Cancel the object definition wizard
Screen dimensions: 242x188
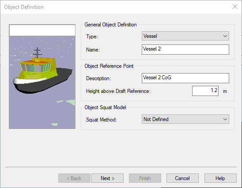coord(182,178)
